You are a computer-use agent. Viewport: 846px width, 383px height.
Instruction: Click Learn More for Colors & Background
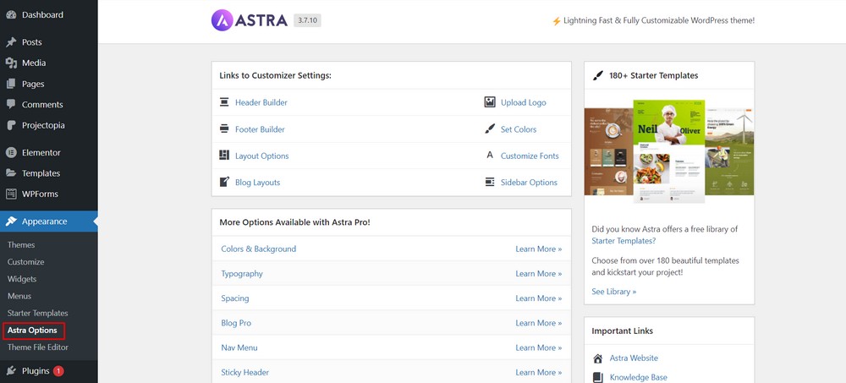(538, 249)
